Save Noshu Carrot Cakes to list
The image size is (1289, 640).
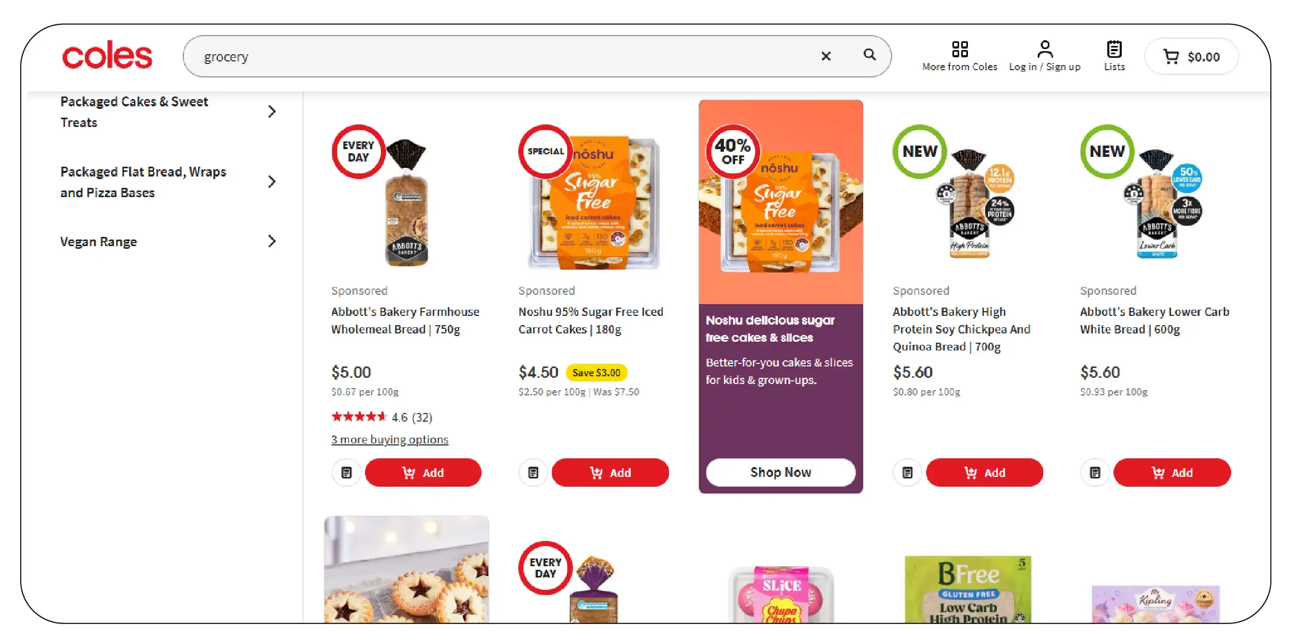533,472
